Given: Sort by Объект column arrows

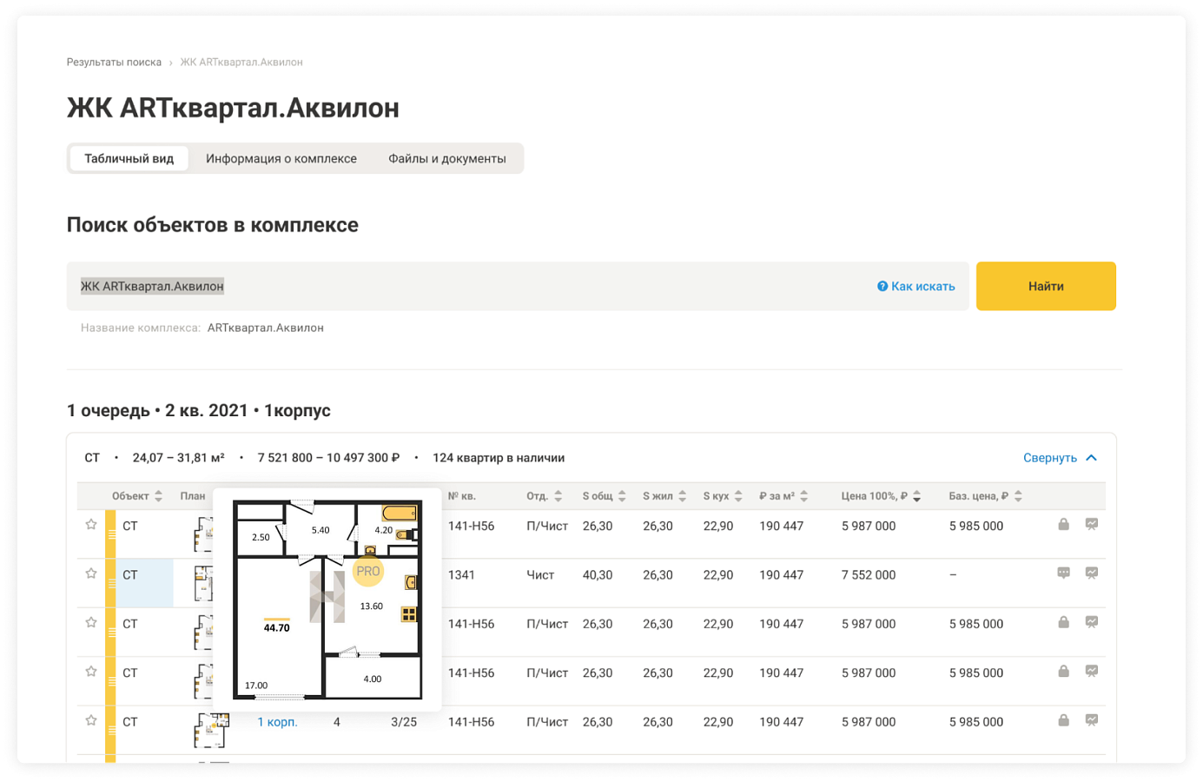Looking at the screenshot, I should (158, 496).
